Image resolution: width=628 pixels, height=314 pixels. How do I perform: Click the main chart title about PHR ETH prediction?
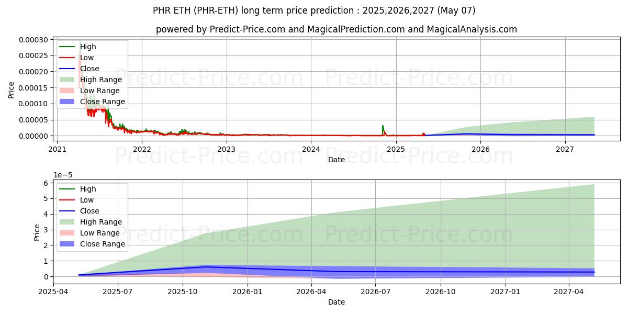pos(314,10)
